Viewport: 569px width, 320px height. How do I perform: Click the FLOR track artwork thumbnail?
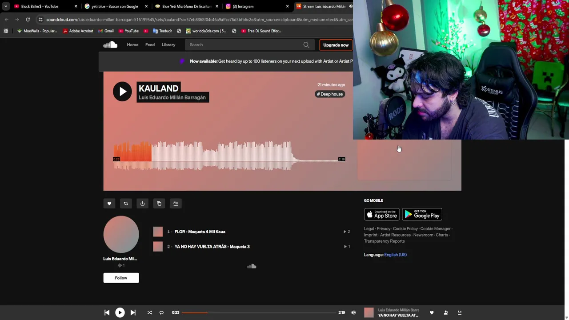pos(158,232)
